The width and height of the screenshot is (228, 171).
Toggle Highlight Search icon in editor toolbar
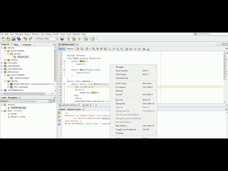(105, 49)
